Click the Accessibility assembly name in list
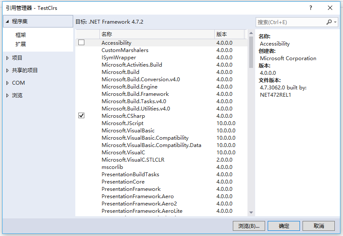343x236 pixels. pyautogui.click(x=116, y=43)
